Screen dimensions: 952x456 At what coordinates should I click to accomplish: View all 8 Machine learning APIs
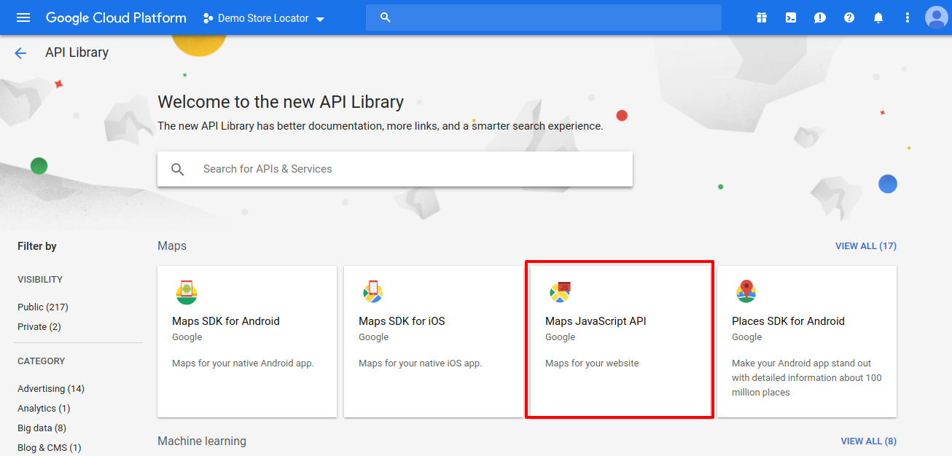point(868,441)
